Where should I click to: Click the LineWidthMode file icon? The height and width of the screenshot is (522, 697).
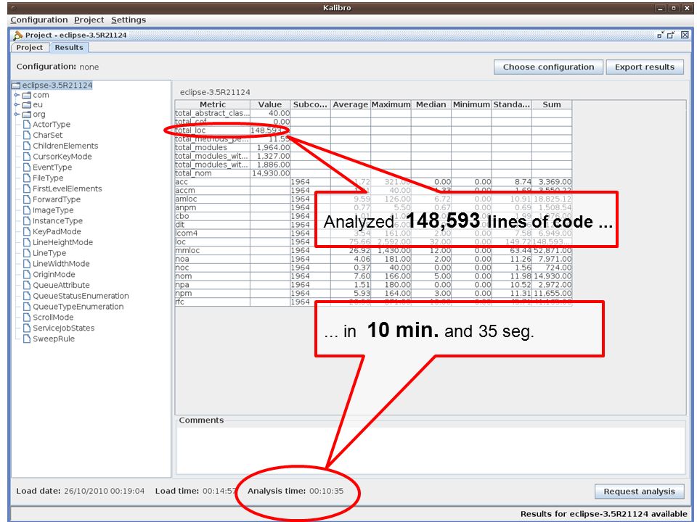tap(27, 264)
